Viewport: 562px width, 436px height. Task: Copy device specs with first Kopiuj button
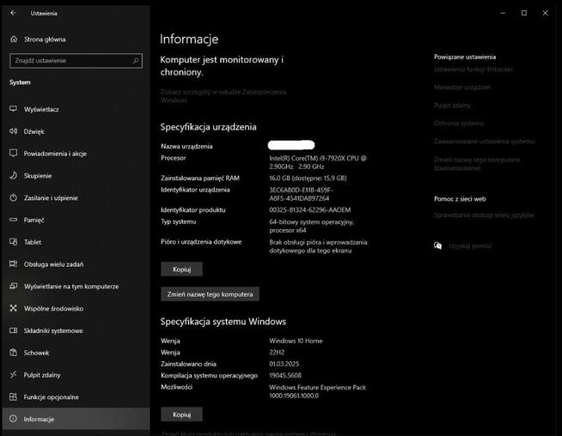tap(181, 269)
